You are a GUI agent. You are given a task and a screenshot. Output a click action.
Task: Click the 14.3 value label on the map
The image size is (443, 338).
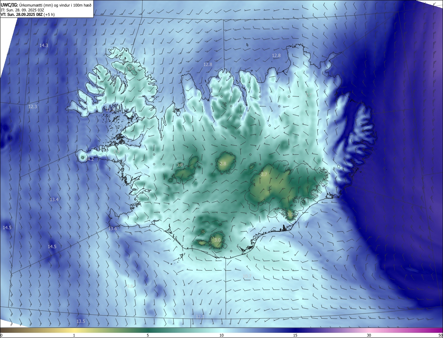[x=44, y=46]
